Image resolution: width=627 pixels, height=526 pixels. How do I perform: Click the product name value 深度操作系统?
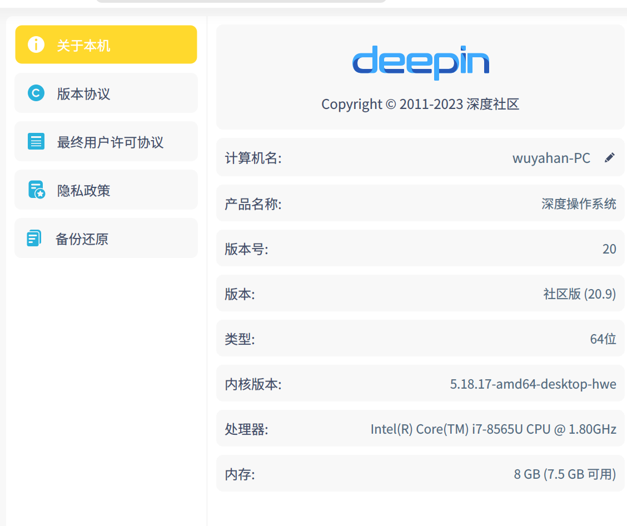point(579,204)
